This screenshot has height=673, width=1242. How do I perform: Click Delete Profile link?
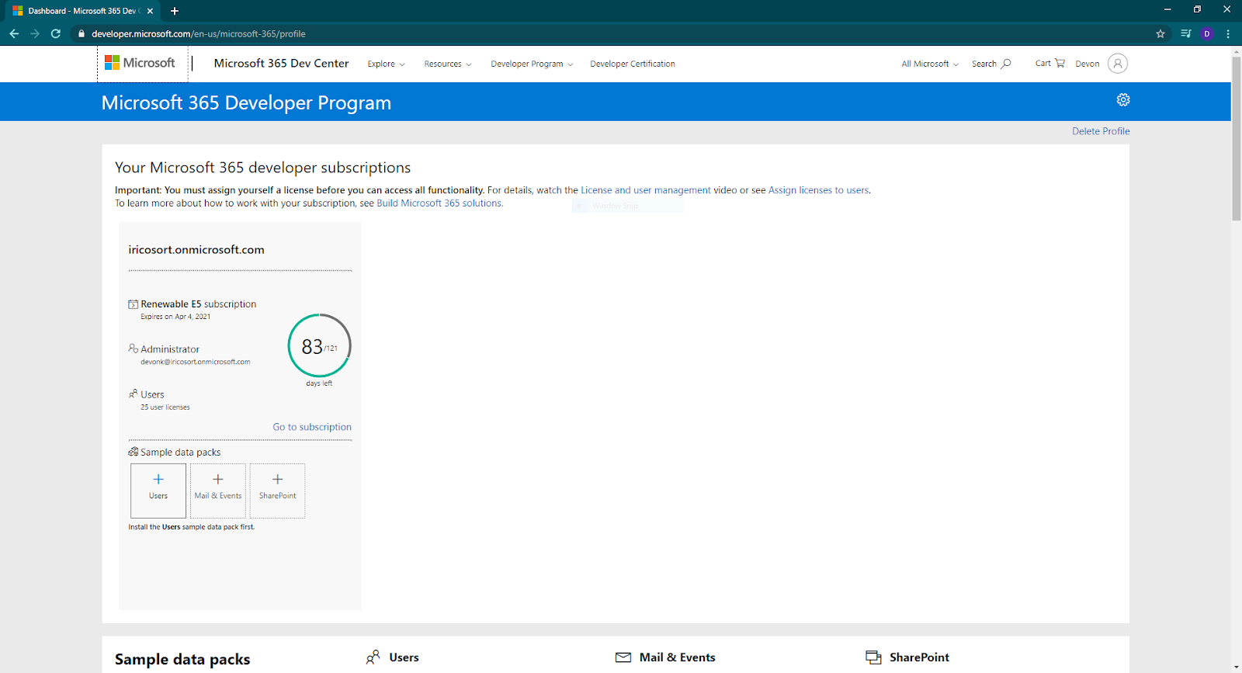click(1101, 131)
